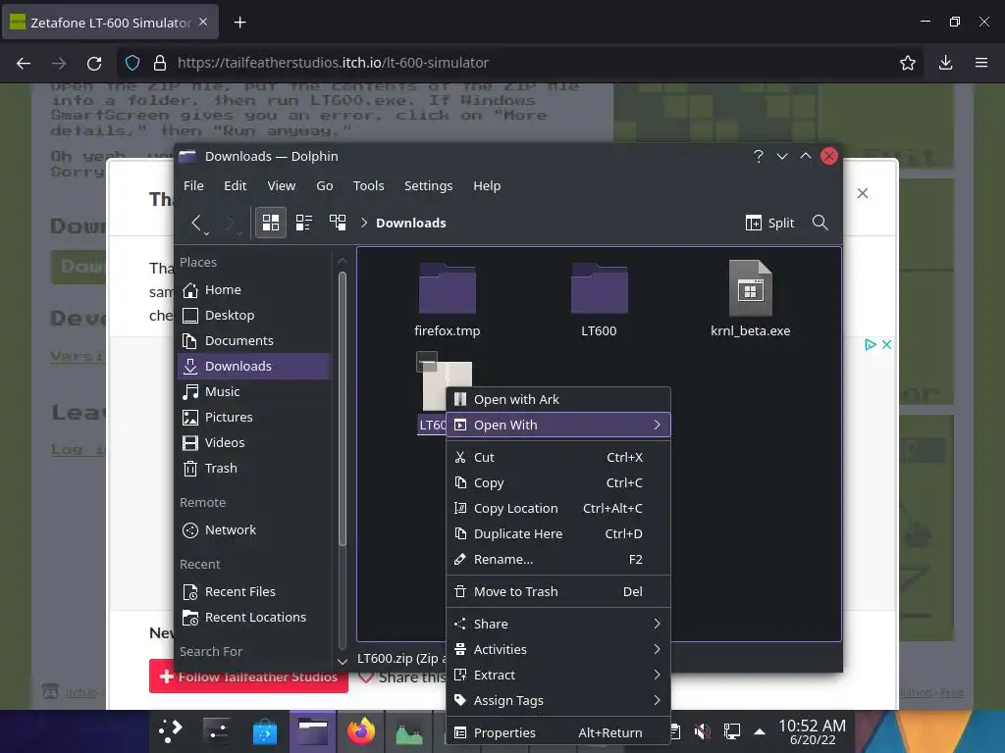Click muted volume tray icon
Viewport: 1005px width, 753px height.
703,731
